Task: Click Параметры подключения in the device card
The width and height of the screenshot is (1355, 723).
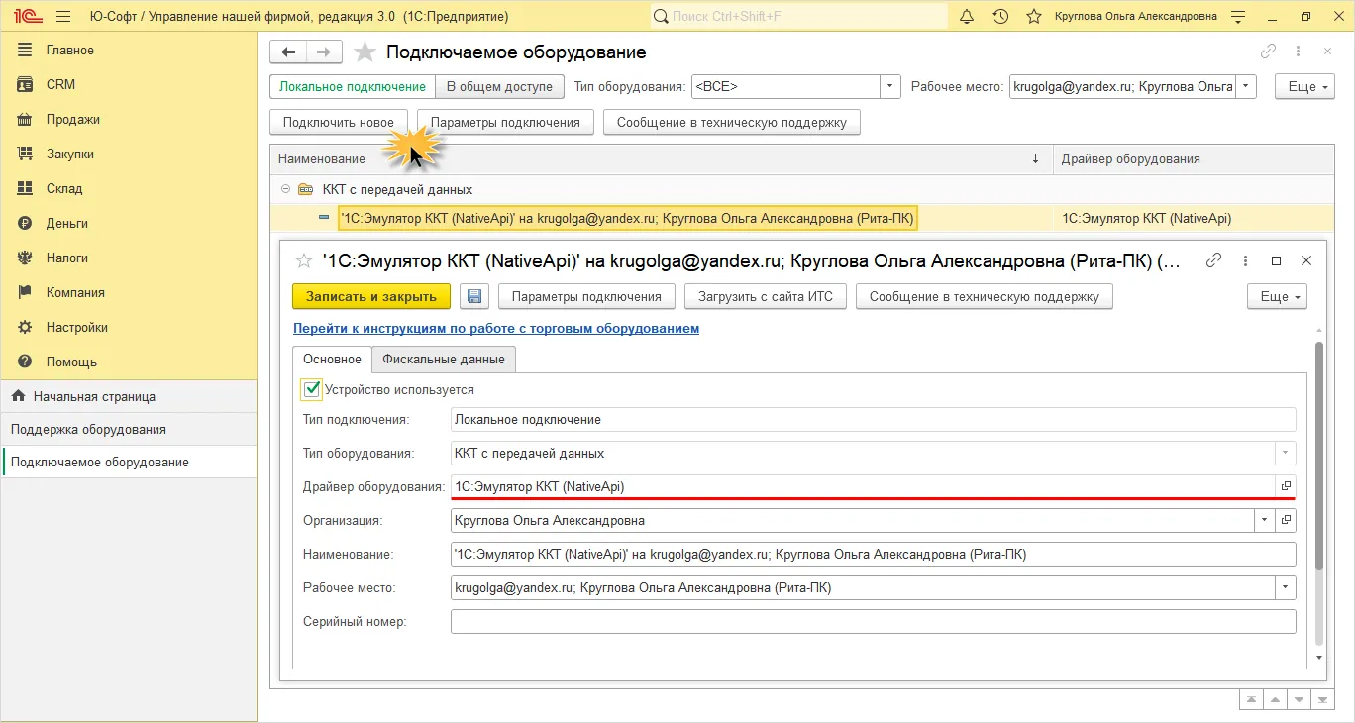Action: click(586, 296)
